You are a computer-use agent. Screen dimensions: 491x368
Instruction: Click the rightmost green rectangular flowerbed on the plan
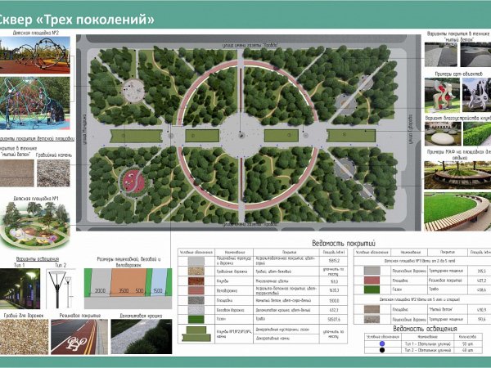[x=351, y=136]
